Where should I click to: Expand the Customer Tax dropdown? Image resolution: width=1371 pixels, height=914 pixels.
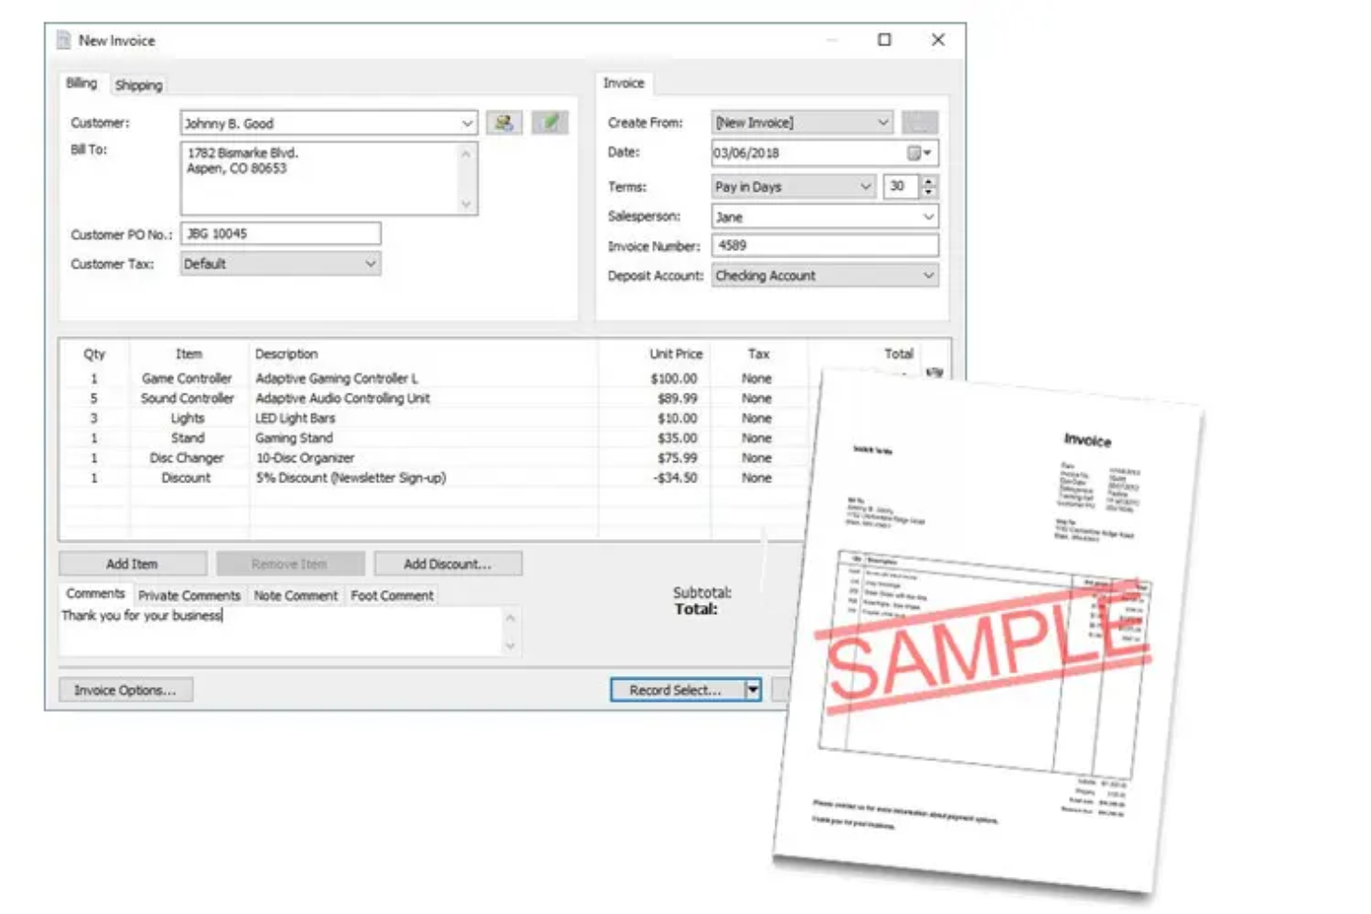pyautogui.click(x=371, y=263)
